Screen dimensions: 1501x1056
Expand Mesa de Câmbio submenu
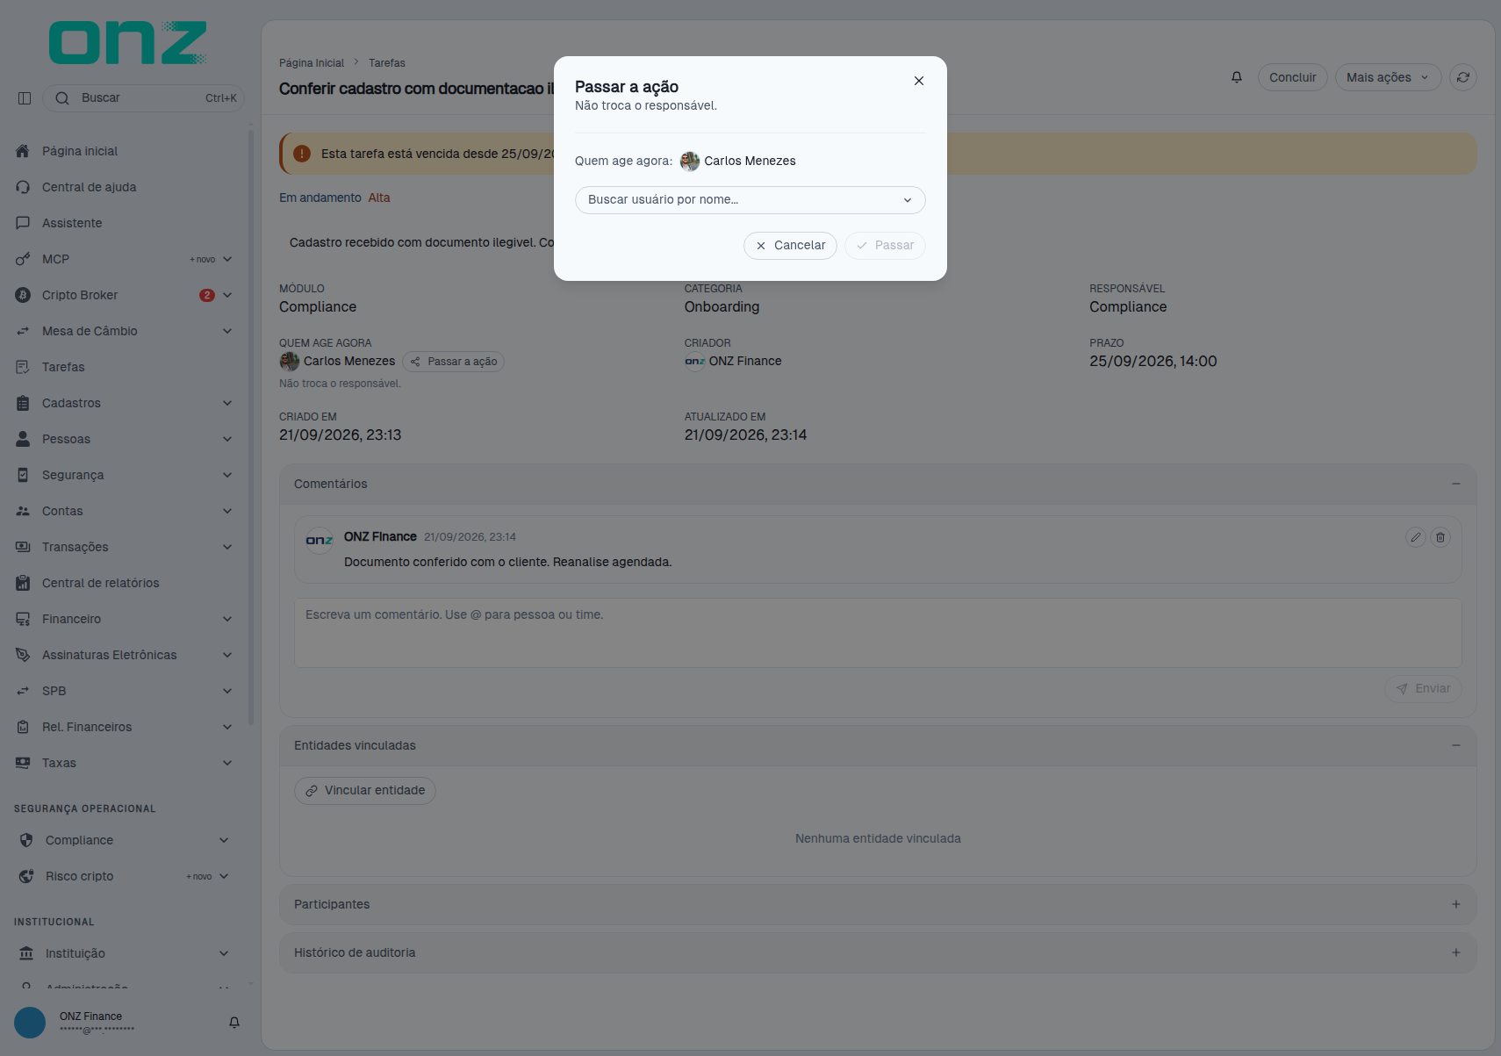[227, 331]
